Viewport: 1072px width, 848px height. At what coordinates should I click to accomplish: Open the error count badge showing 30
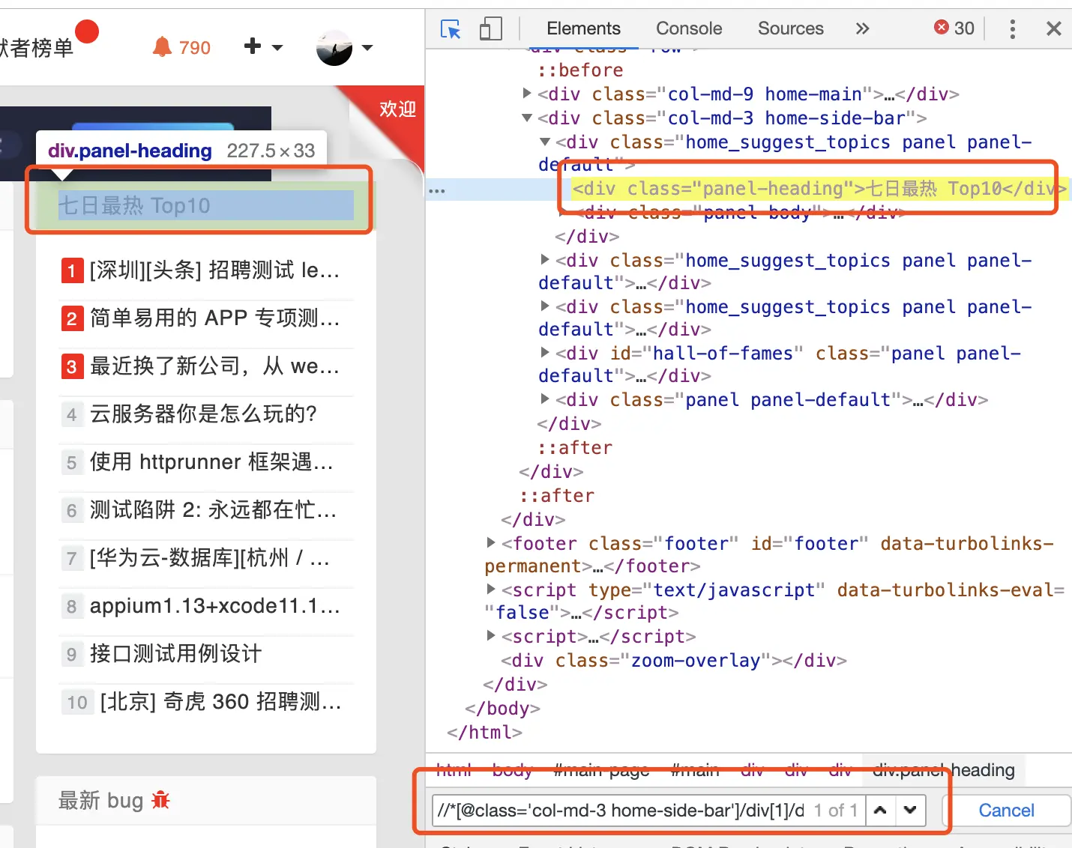point(954,28)
